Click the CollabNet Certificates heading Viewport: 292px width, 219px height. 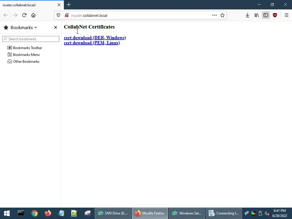click(89, 27)
